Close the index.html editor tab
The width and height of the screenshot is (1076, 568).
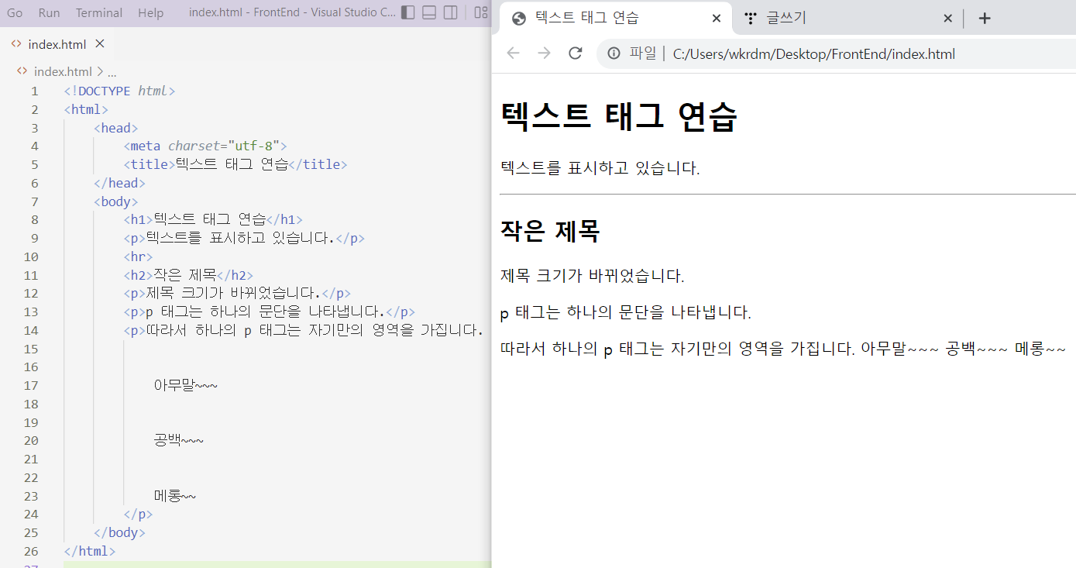99,44
